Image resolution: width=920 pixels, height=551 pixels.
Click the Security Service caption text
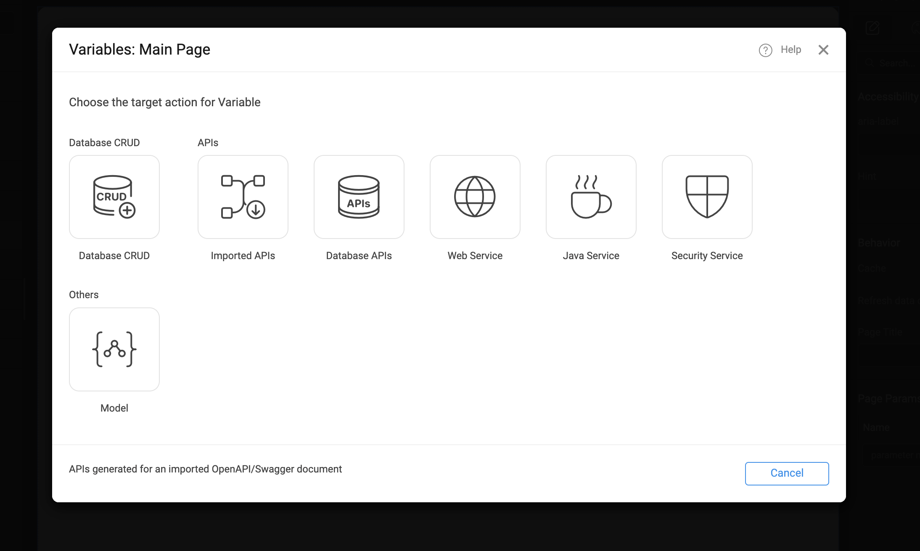(x=707, y=255)
